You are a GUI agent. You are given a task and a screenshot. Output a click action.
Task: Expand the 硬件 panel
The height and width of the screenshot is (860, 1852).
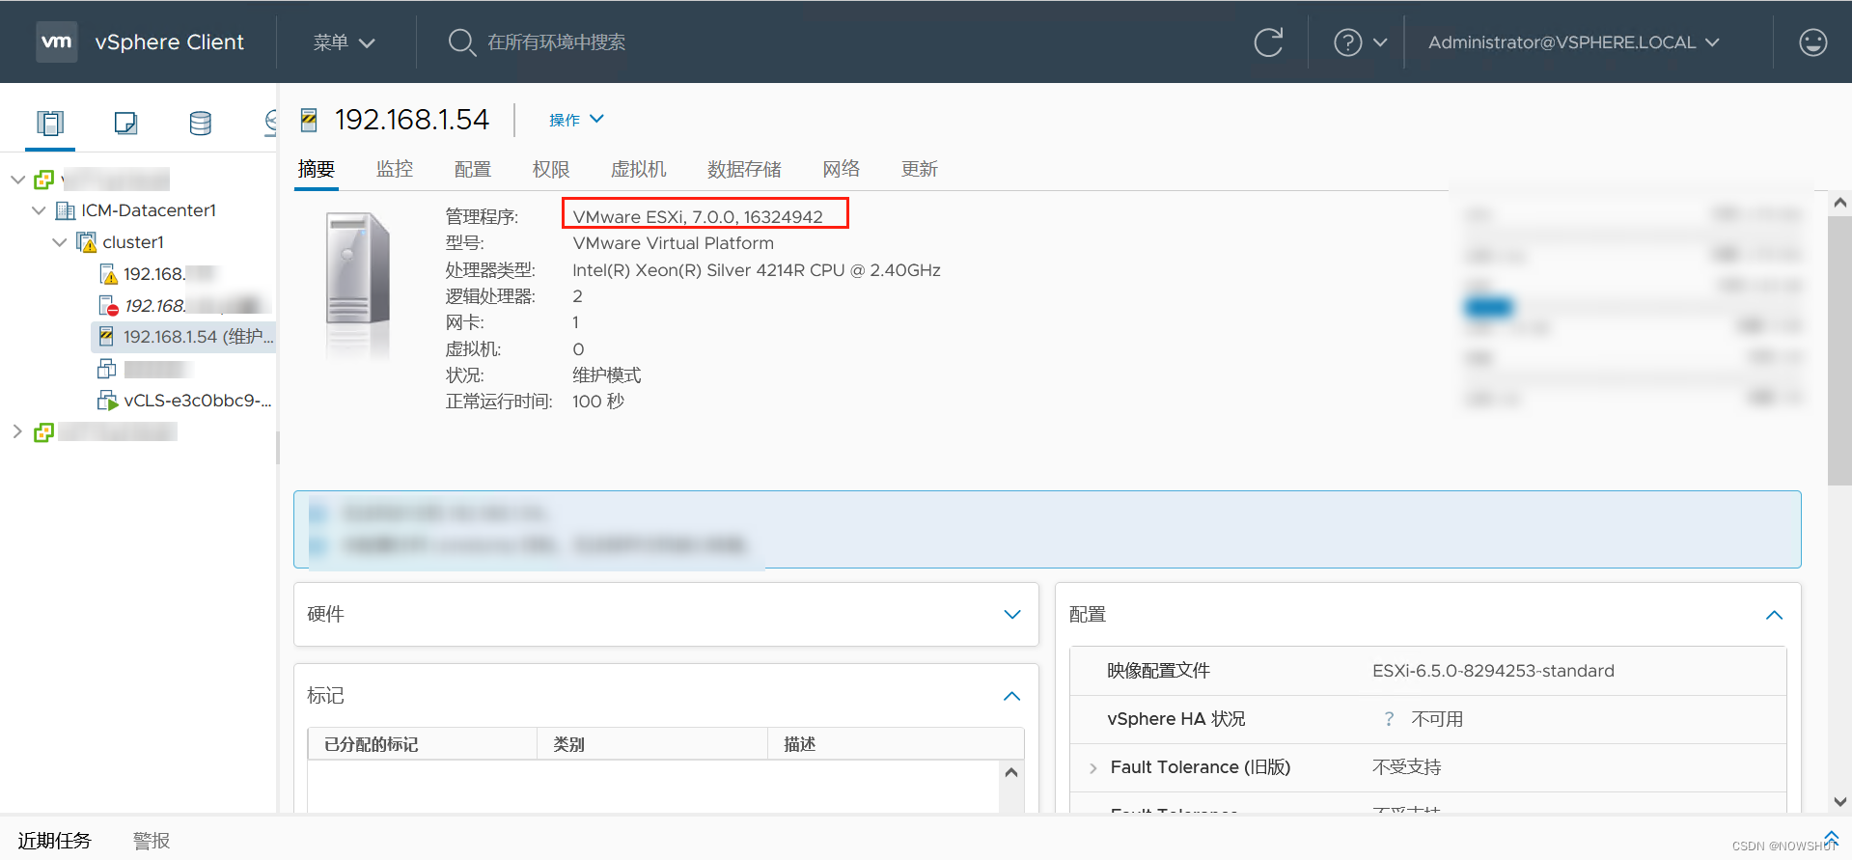tap(1012, 615)
